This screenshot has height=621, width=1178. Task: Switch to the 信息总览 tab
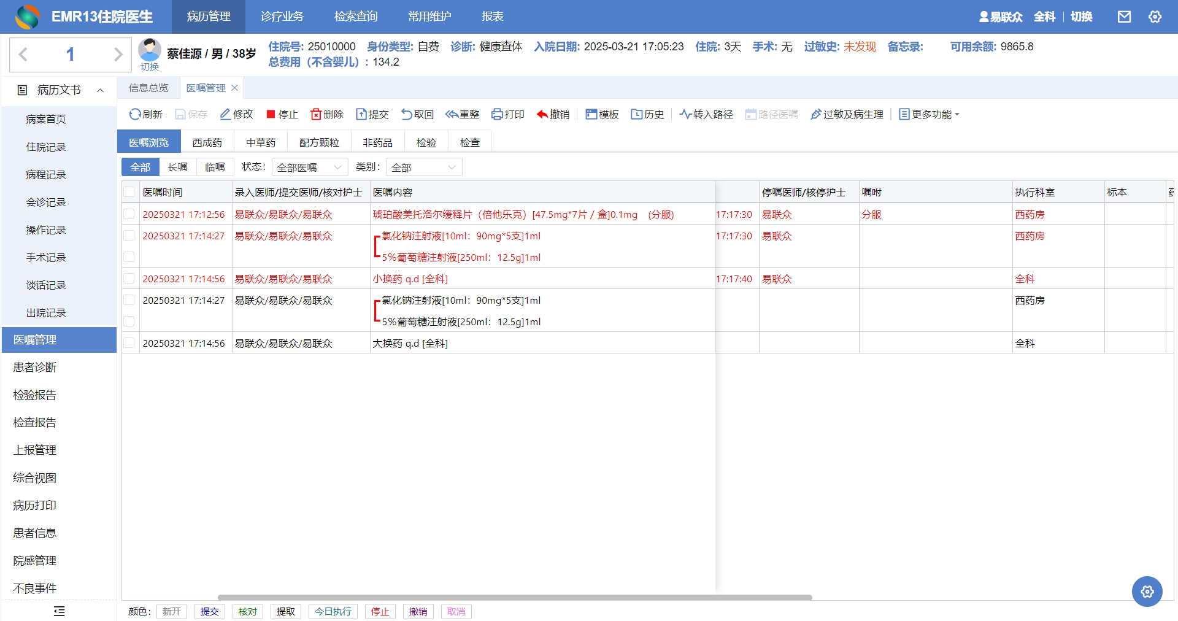(148, 88)
